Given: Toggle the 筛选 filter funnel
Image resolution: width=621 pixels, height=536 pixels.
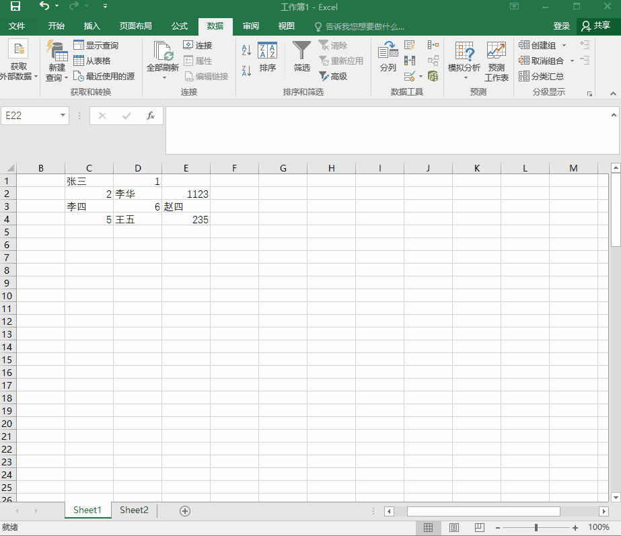Looking at the screenshot, I should pos(302,56).
